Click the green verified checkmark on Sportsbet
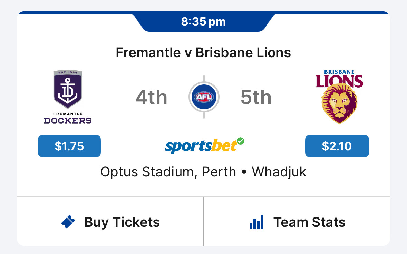This screenshot has width=407, height=254. point(241,141)
